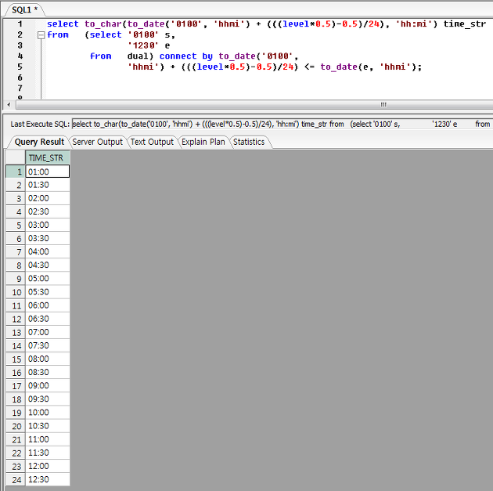Screen dimensions: 493x491
Task: Select the SQL1 editor tab
Action: coord(24,9)
